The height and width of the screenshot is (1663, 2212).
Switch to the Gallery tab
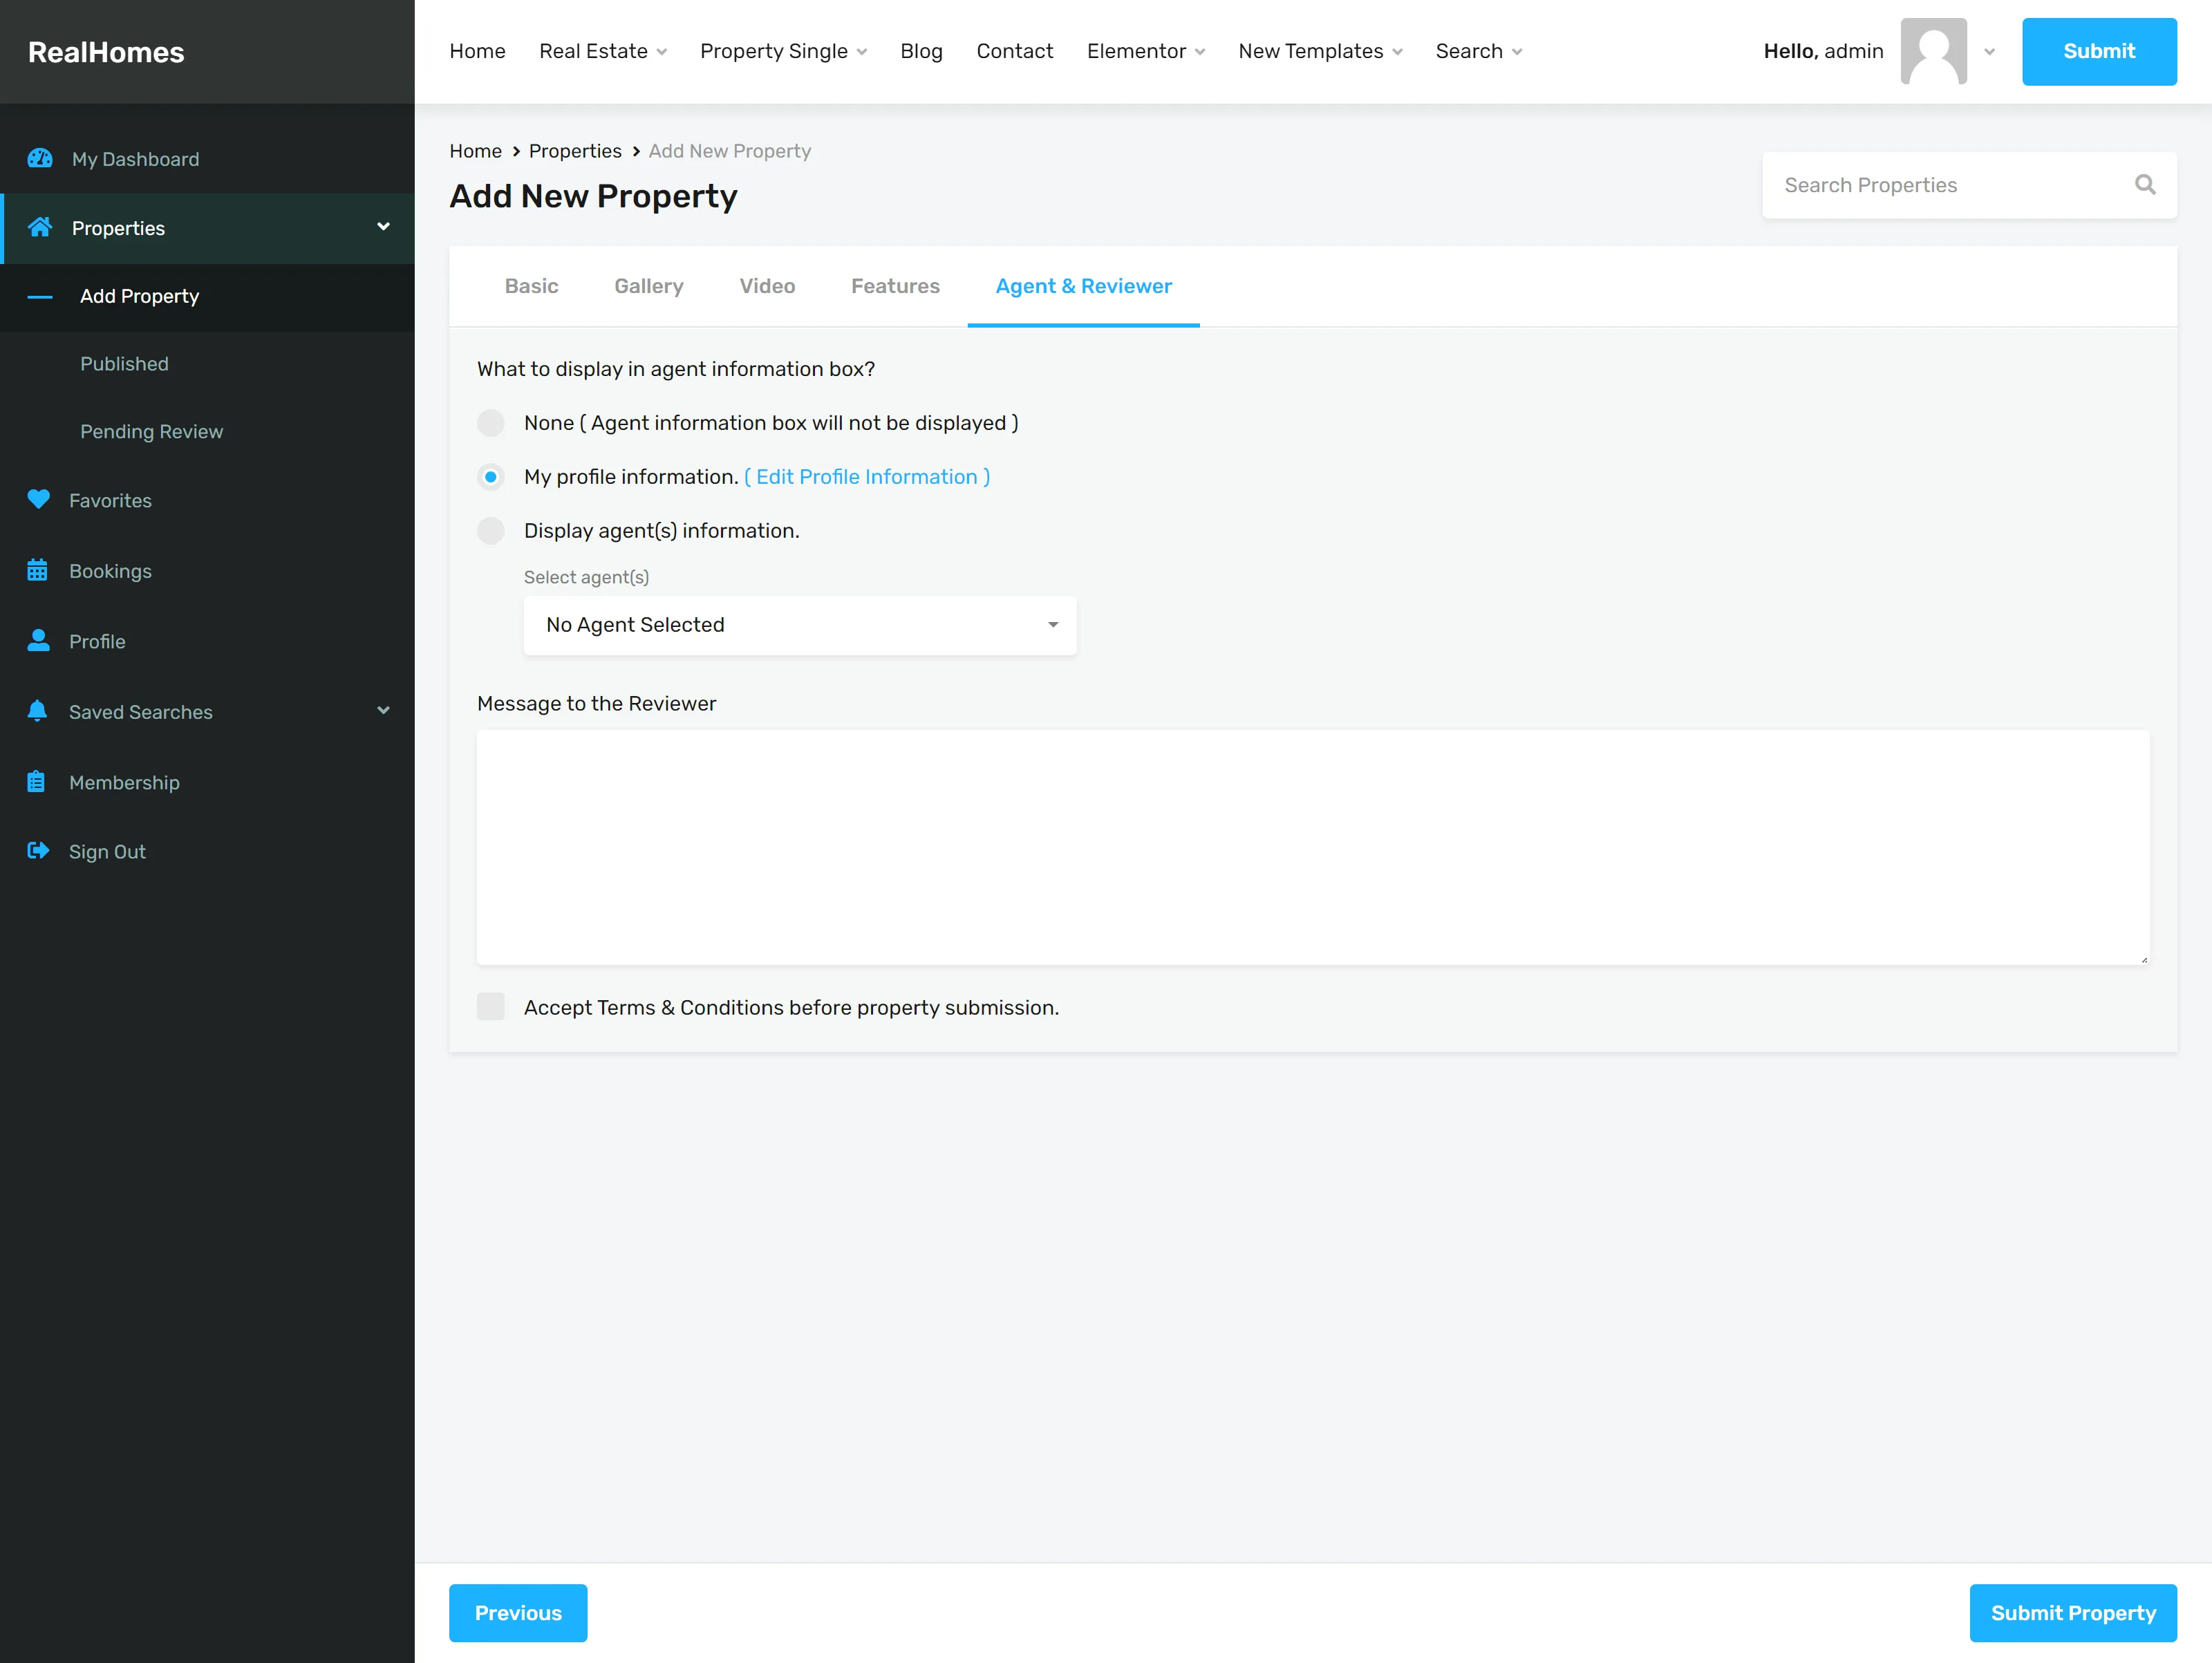click(x=649, y=286)
